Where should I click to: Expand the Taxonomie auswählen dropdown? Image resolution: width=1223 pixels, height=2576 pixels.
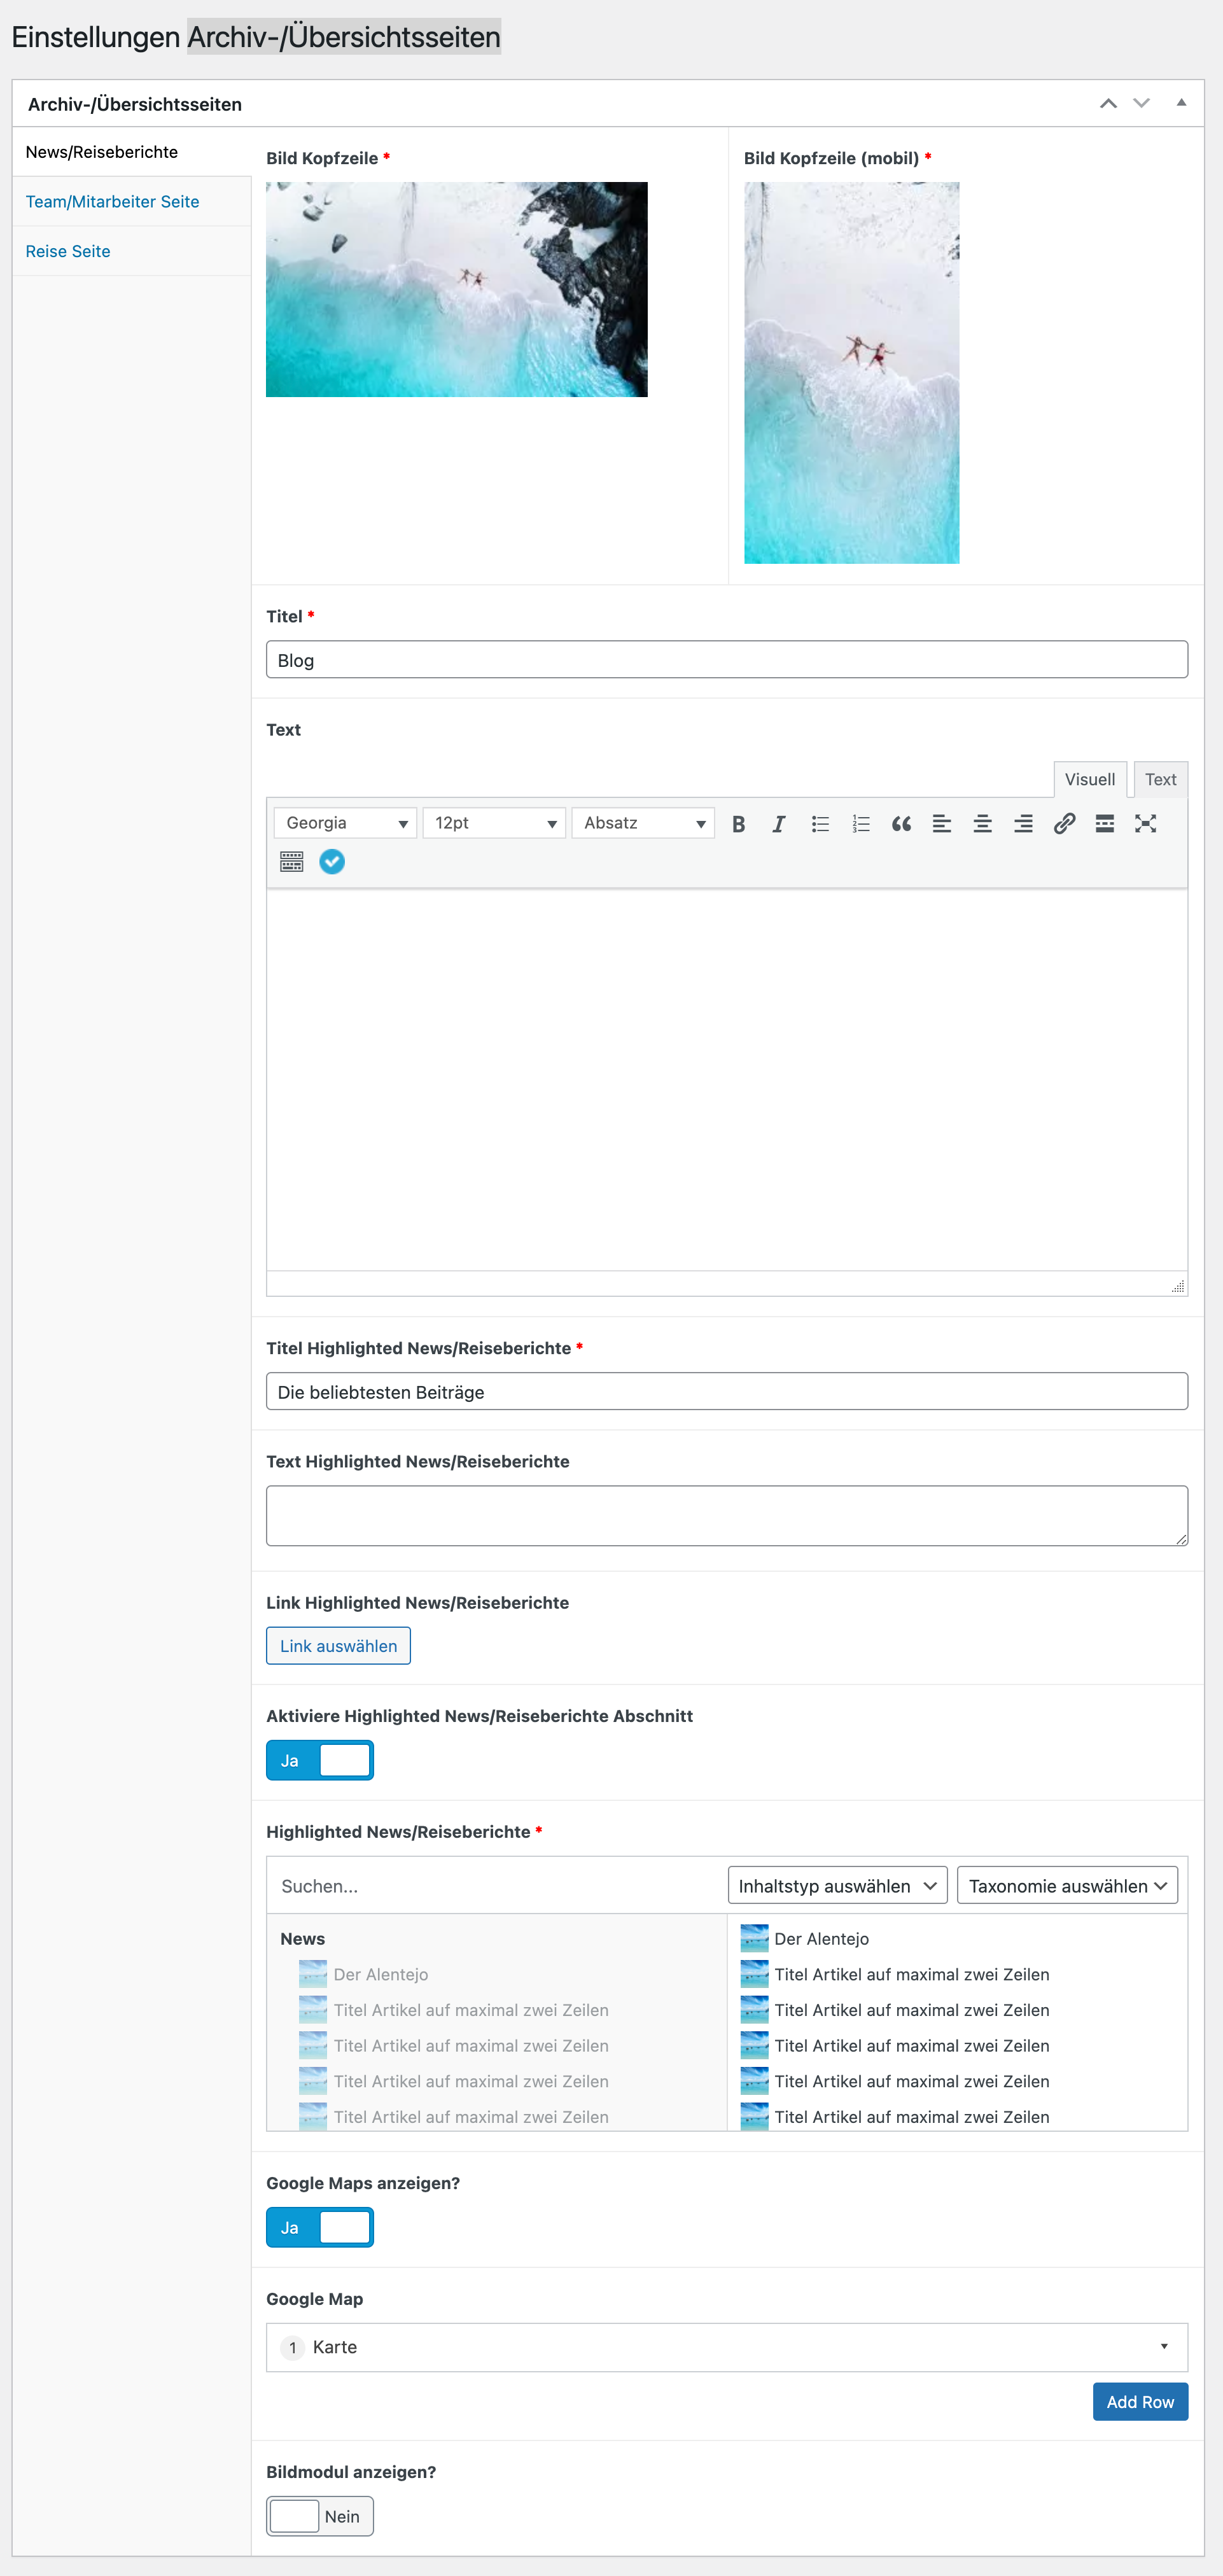click(1066, 1885)
